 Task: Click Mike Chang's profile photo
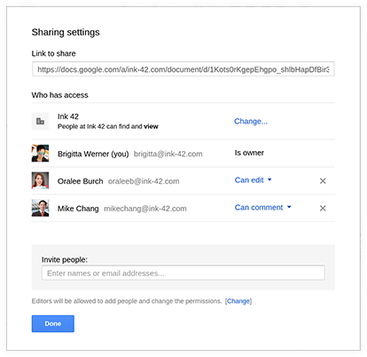[40, 208]
